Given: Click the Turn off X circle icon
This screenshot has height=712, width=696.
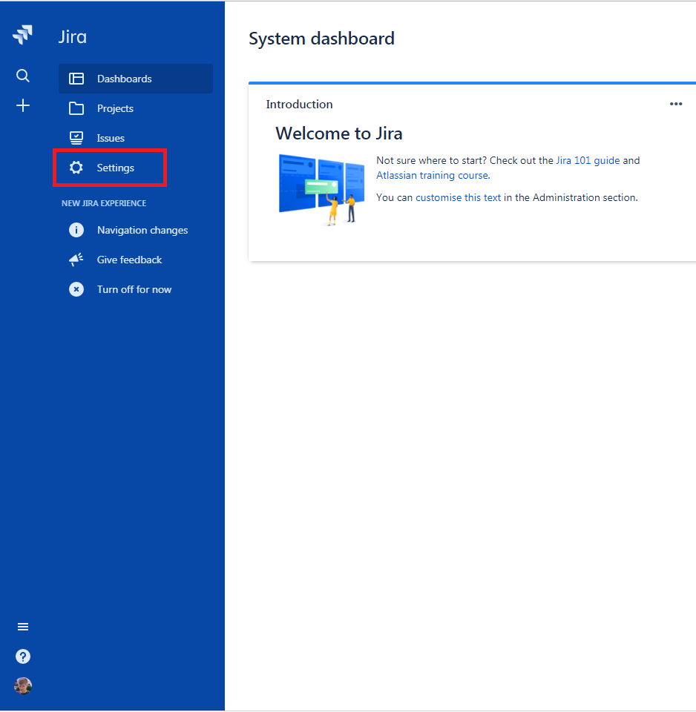Looking at the screenshot, I should (x=76, y=289).
